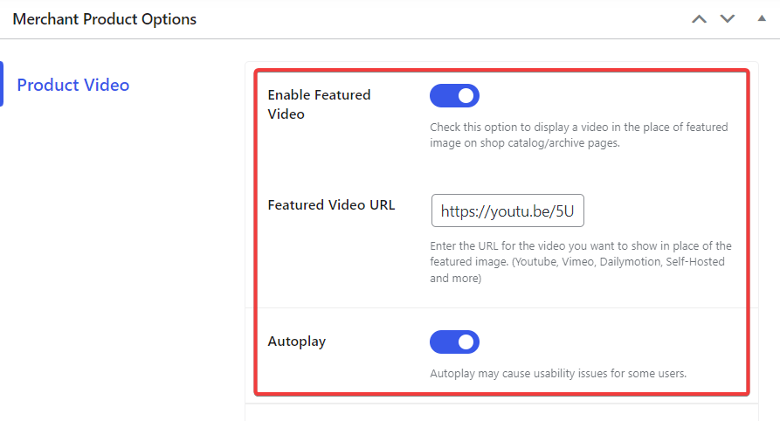Click white knob on Enable Featured Video switch
The image size is (780, 421).
pos(466,95)
